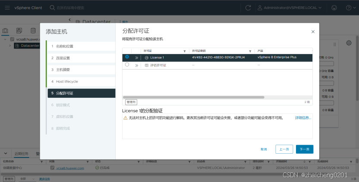Click license key 4V492-44210-48830-931GK-2PRJ4
359x182 pixels.
click(218, 58)
